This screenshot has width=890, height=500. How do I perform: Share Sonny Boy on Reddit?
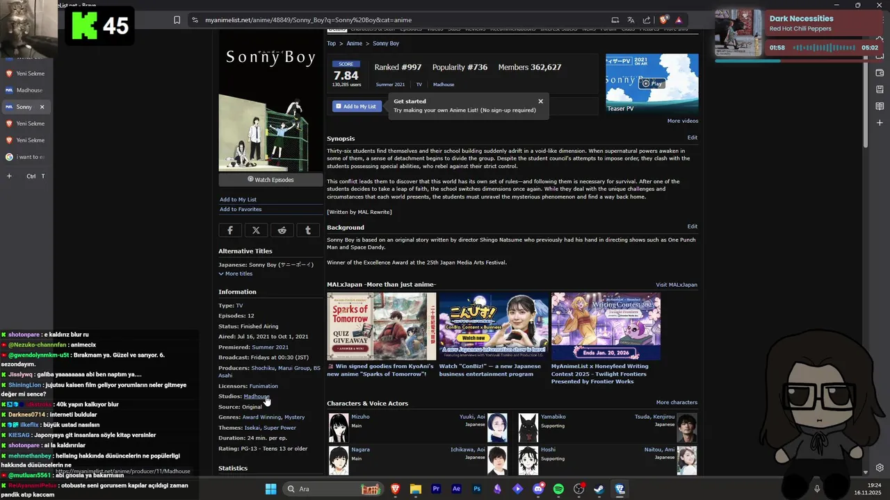(x=282, y=230)
